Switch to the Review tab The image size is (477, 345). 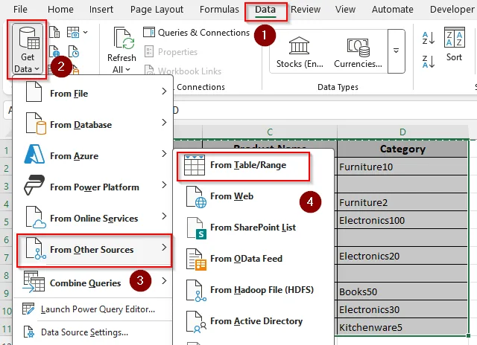[306, 10]
